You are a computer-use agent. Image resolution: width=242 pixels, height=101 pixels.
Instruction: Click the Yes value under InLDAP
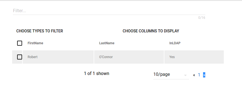(x=172, y=57)
